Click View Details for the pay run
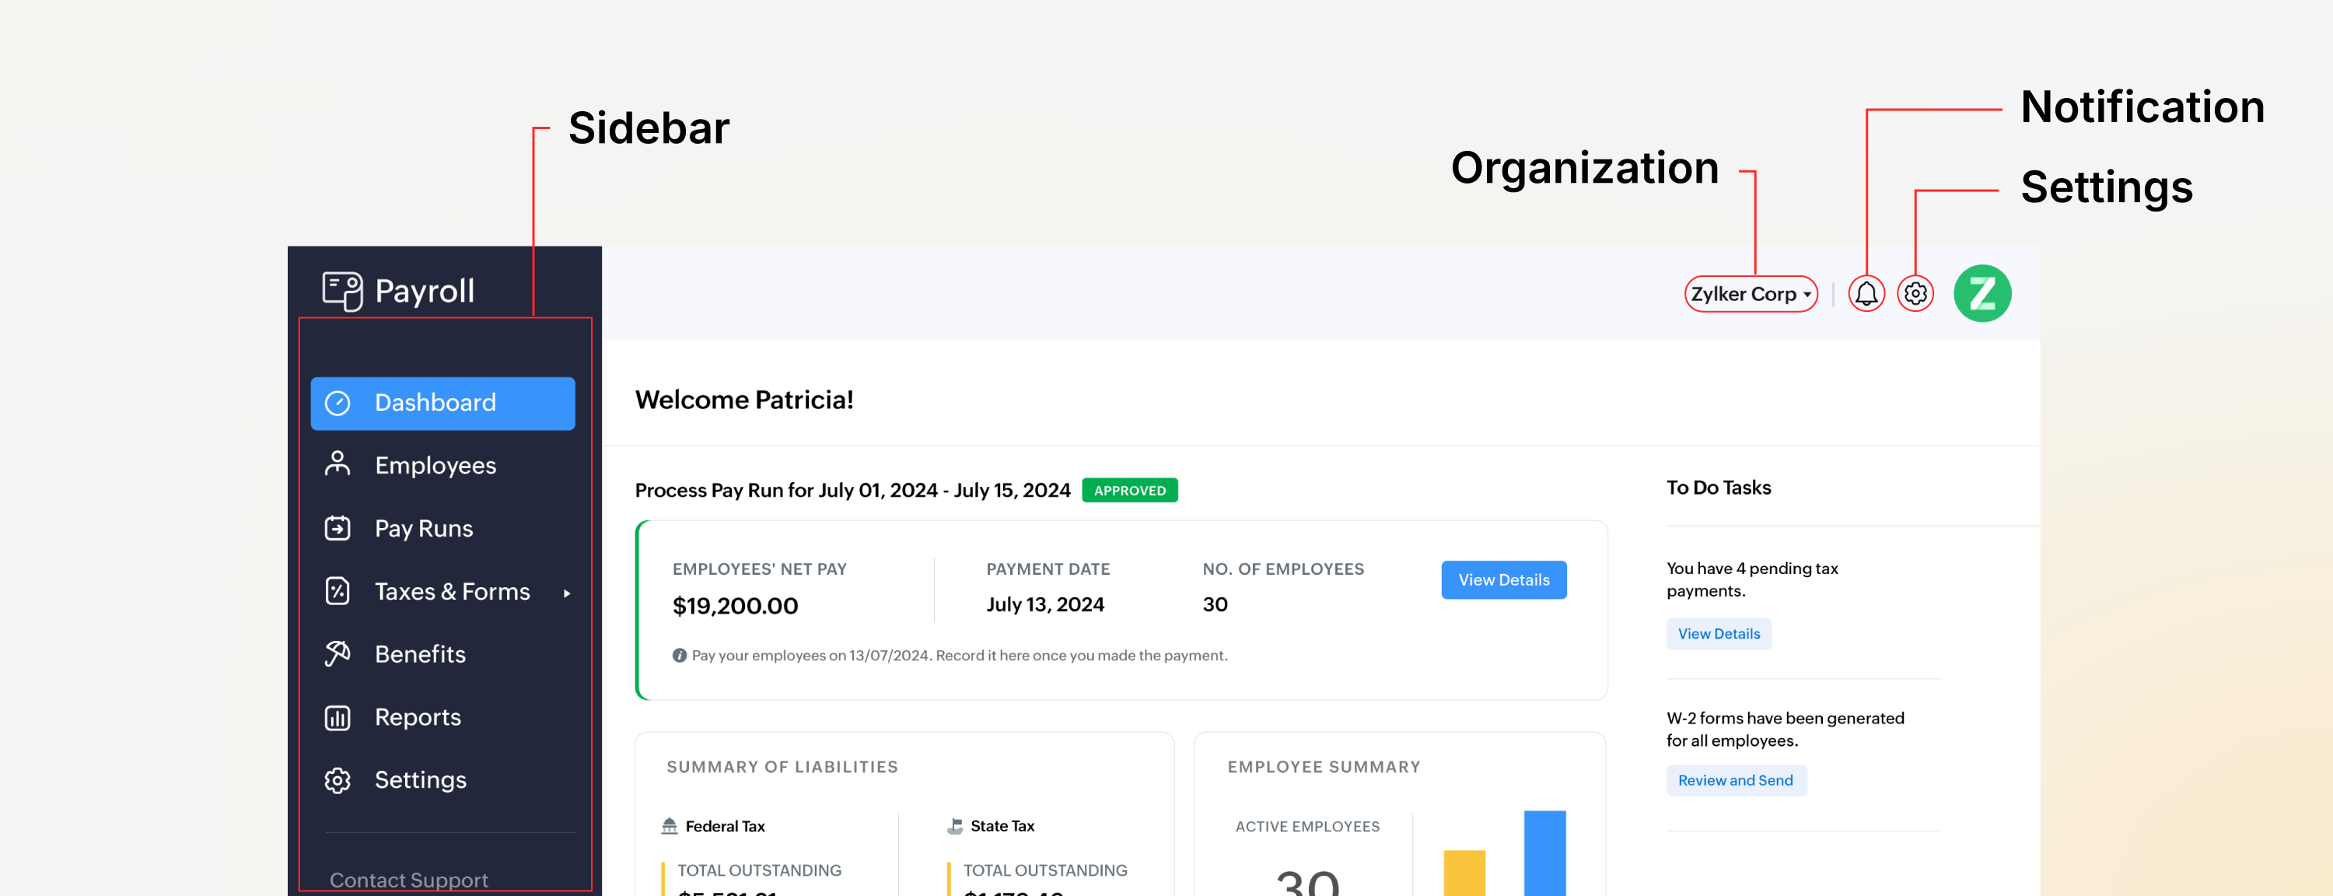Viewport: 2333px width, 896px height. tap(1502, 579)
